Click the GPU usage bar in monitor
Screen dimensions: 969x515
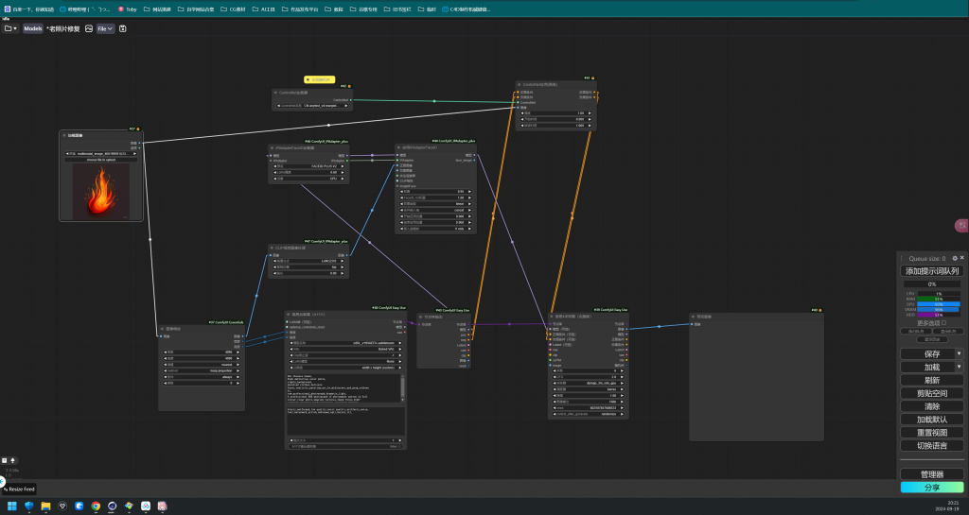point(938,304)
